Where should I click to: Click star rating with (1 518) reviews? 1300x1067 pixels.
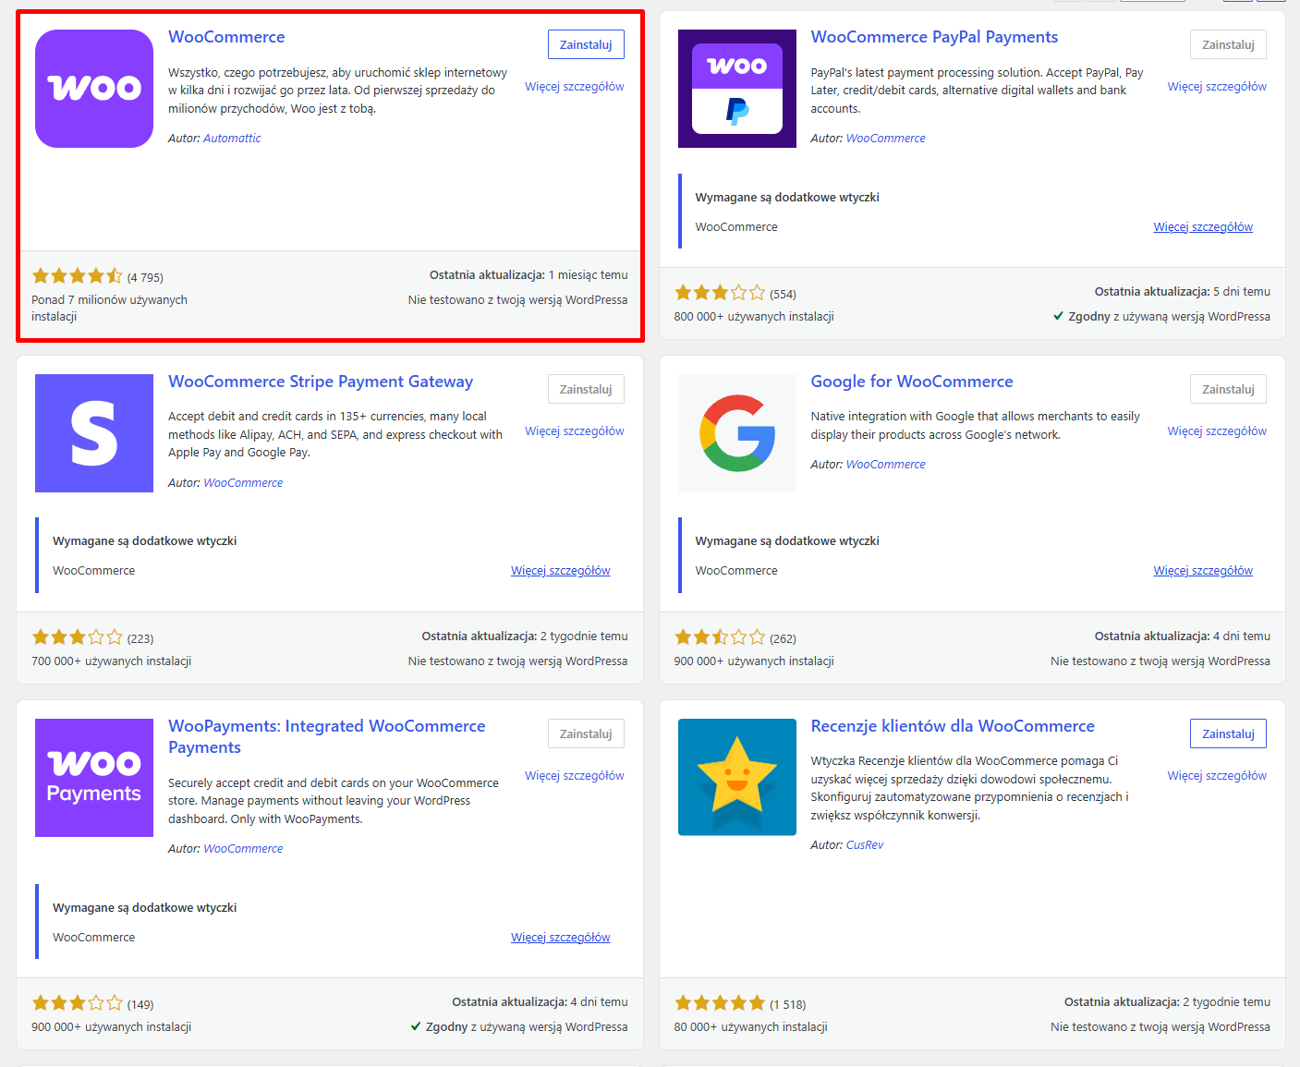(720, 1003)
